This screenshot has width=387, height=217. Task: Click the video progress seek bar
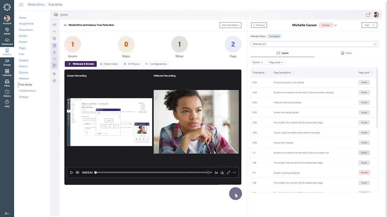[x=151, y=173]
